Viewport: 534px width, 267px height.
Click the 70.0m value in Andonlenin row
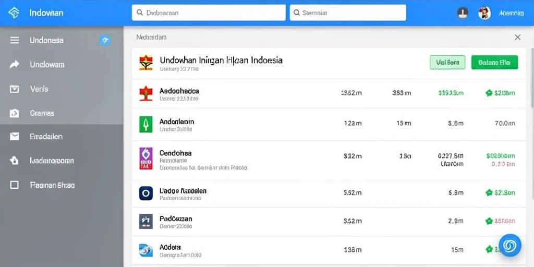point(505,123)
